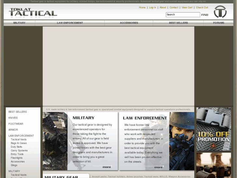
Task: Open the Contact link
Action: coord(174,8)
